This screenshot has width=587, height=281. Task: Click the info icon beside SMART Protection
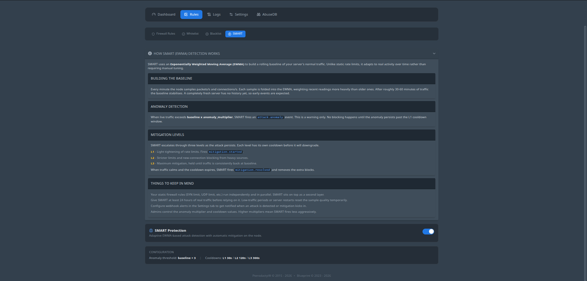pos(151,230)
